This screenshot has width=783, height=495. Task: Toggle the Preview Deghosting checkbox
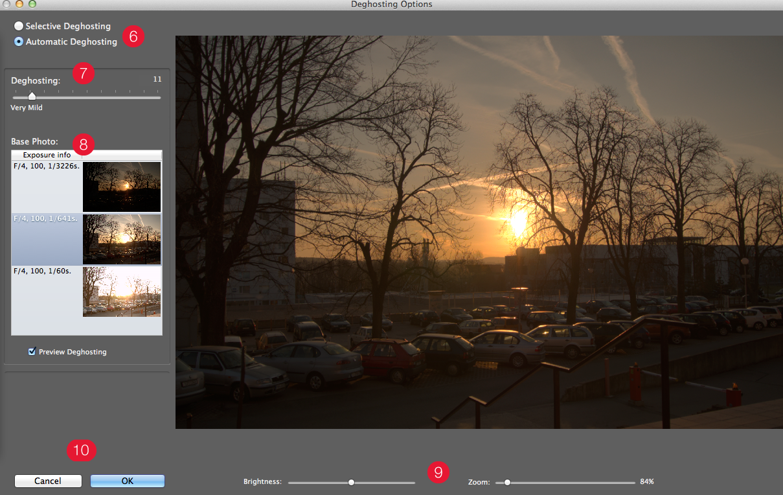click(x=32, y=352)
